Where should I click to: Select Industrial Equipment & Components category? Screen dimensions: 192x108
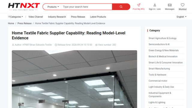click(160, 95)
